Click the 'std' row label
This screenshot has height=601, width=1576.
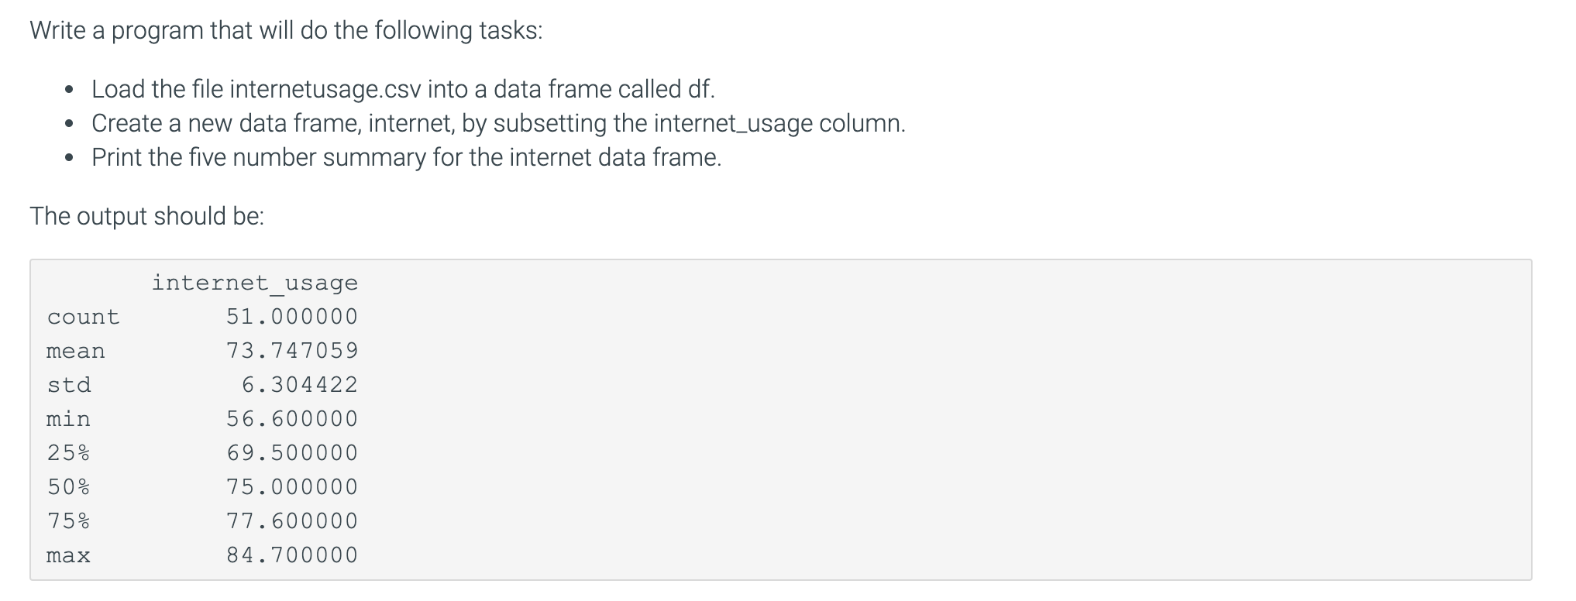pos(69,385)
